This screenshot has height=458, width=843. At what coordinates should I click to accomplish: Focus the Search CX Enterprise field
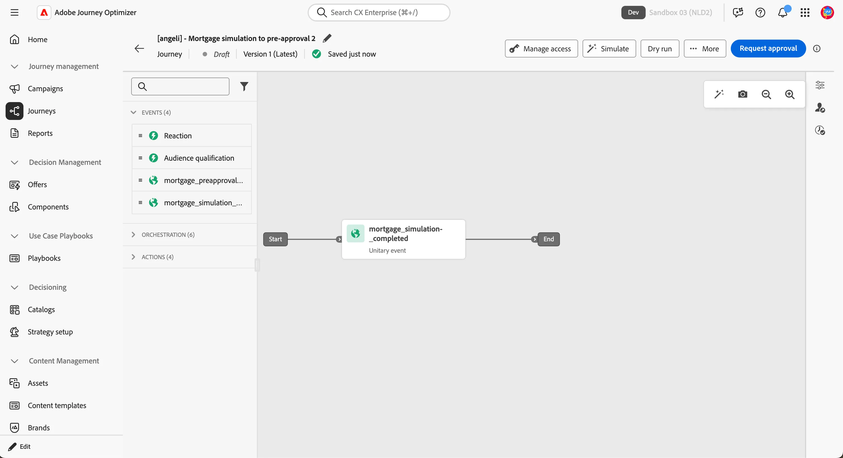(379, 13)
